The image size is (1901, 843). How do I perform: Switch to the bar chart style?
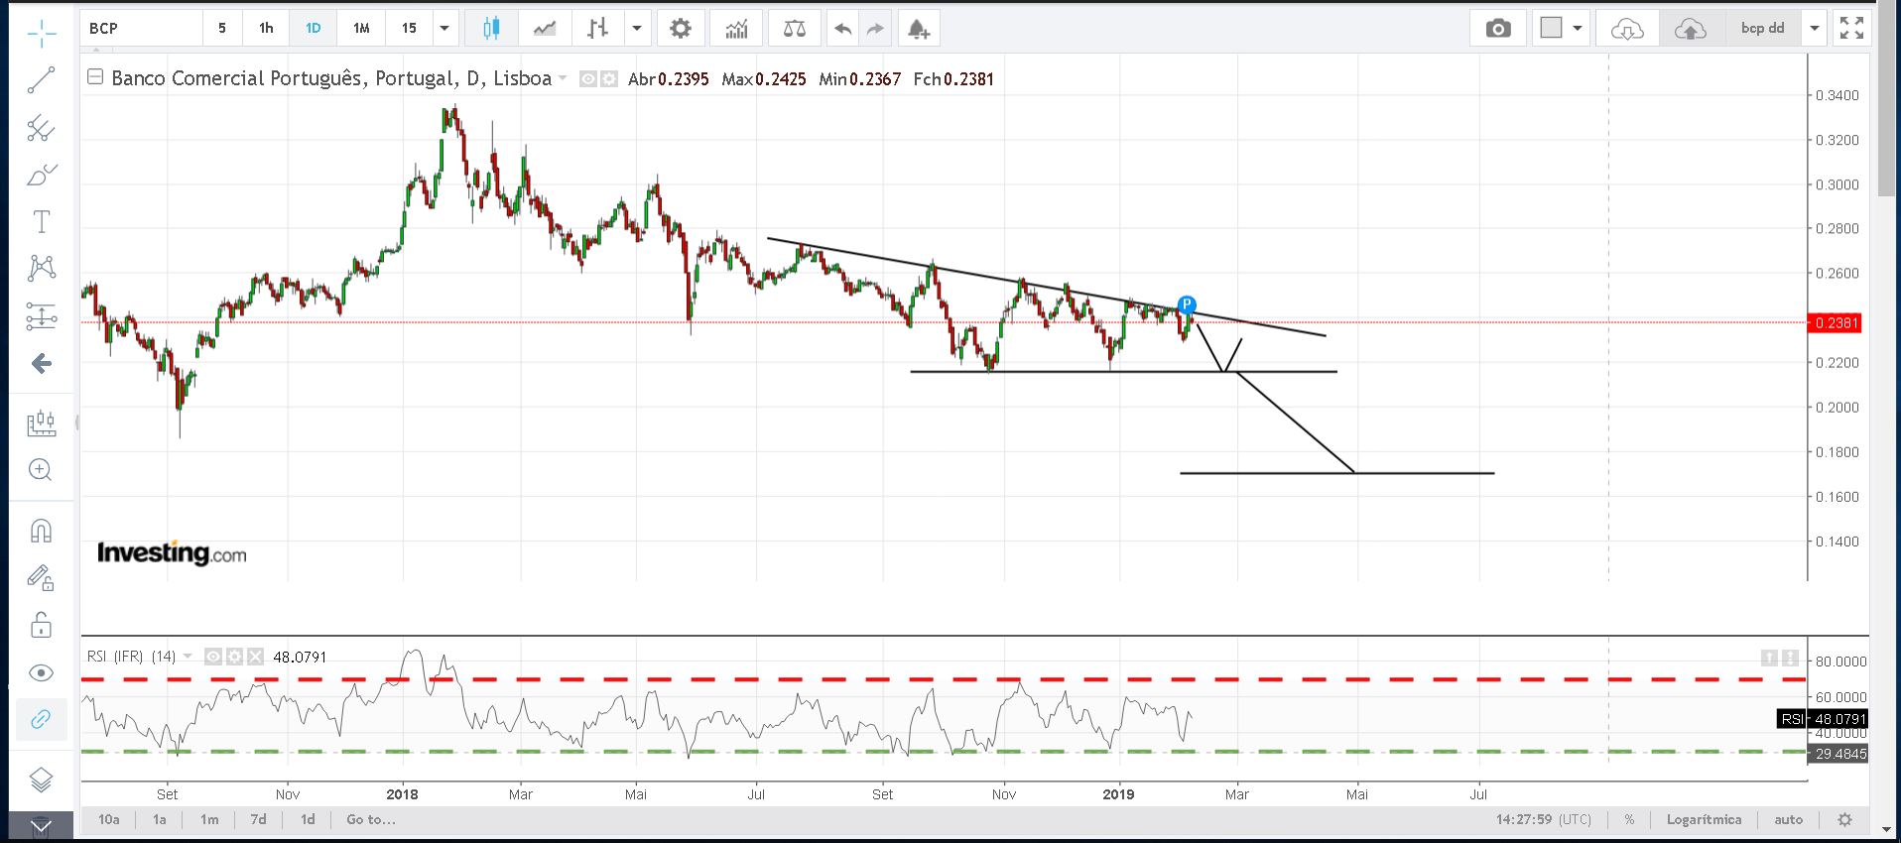(597, 29)
